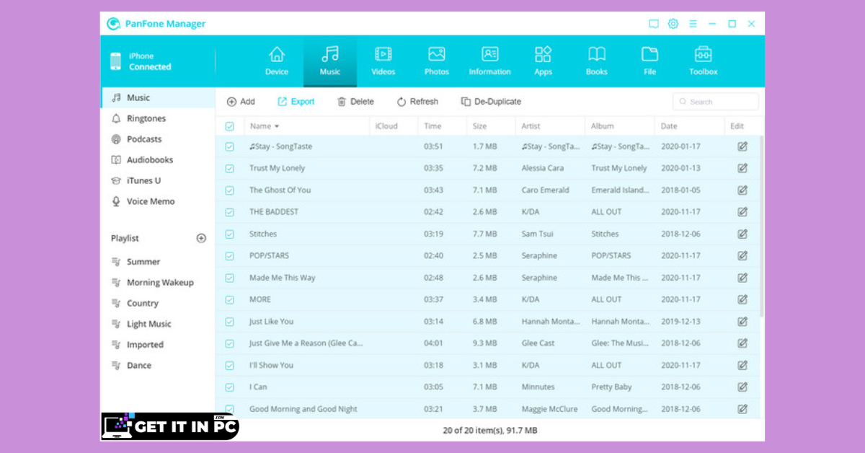The height and width of the screenshot is (453, 865).
Task: Open the Books section icon
Action: tap(597, 55)
